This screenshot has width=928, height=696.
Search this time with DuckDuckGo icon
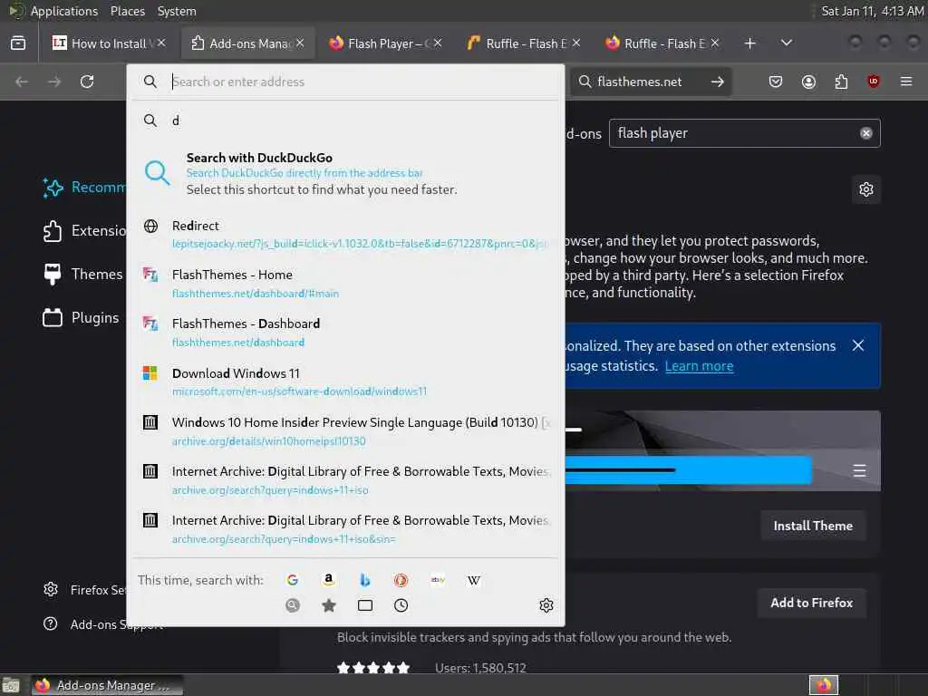point(401,580)
